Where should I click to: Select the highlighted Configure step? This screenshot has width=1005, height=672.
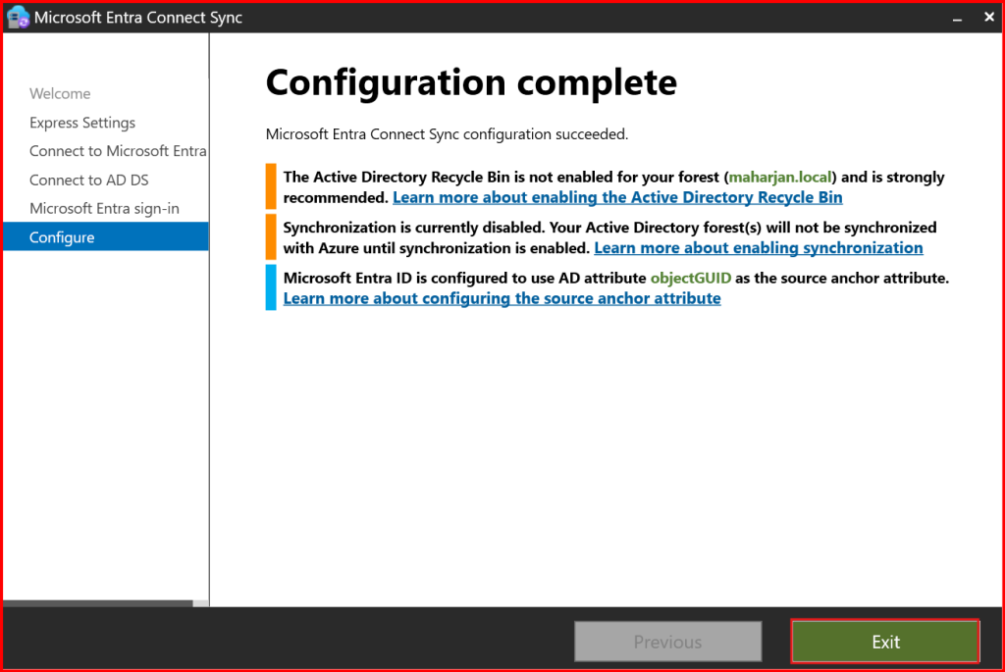click(x=62, y=237)
